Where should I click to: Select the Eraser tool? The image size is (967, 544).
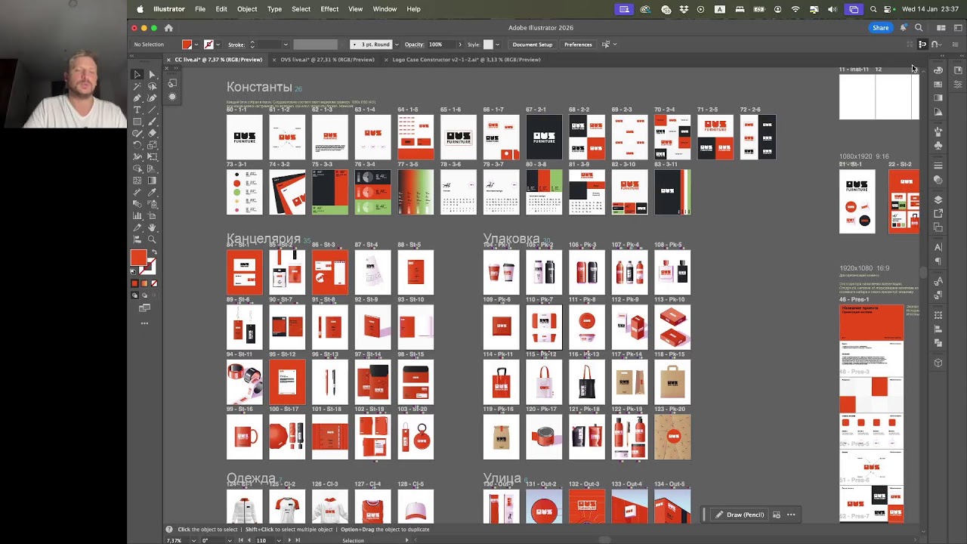coord(152,133)
